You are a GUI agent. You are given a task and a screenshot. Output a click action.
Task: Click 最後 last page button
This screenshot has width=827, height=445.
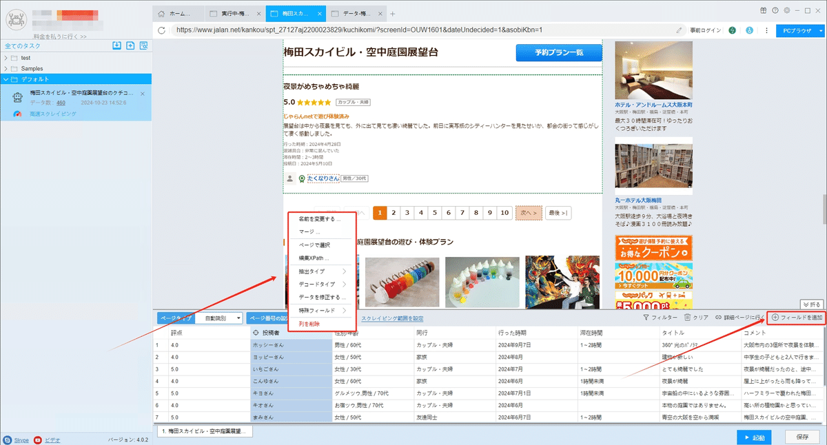[x=558, y=213]
